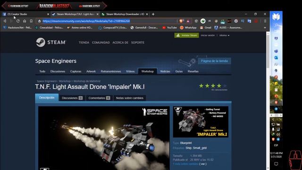
Task: Open the YouTube bookmark
Action: (x=169, y=27)
